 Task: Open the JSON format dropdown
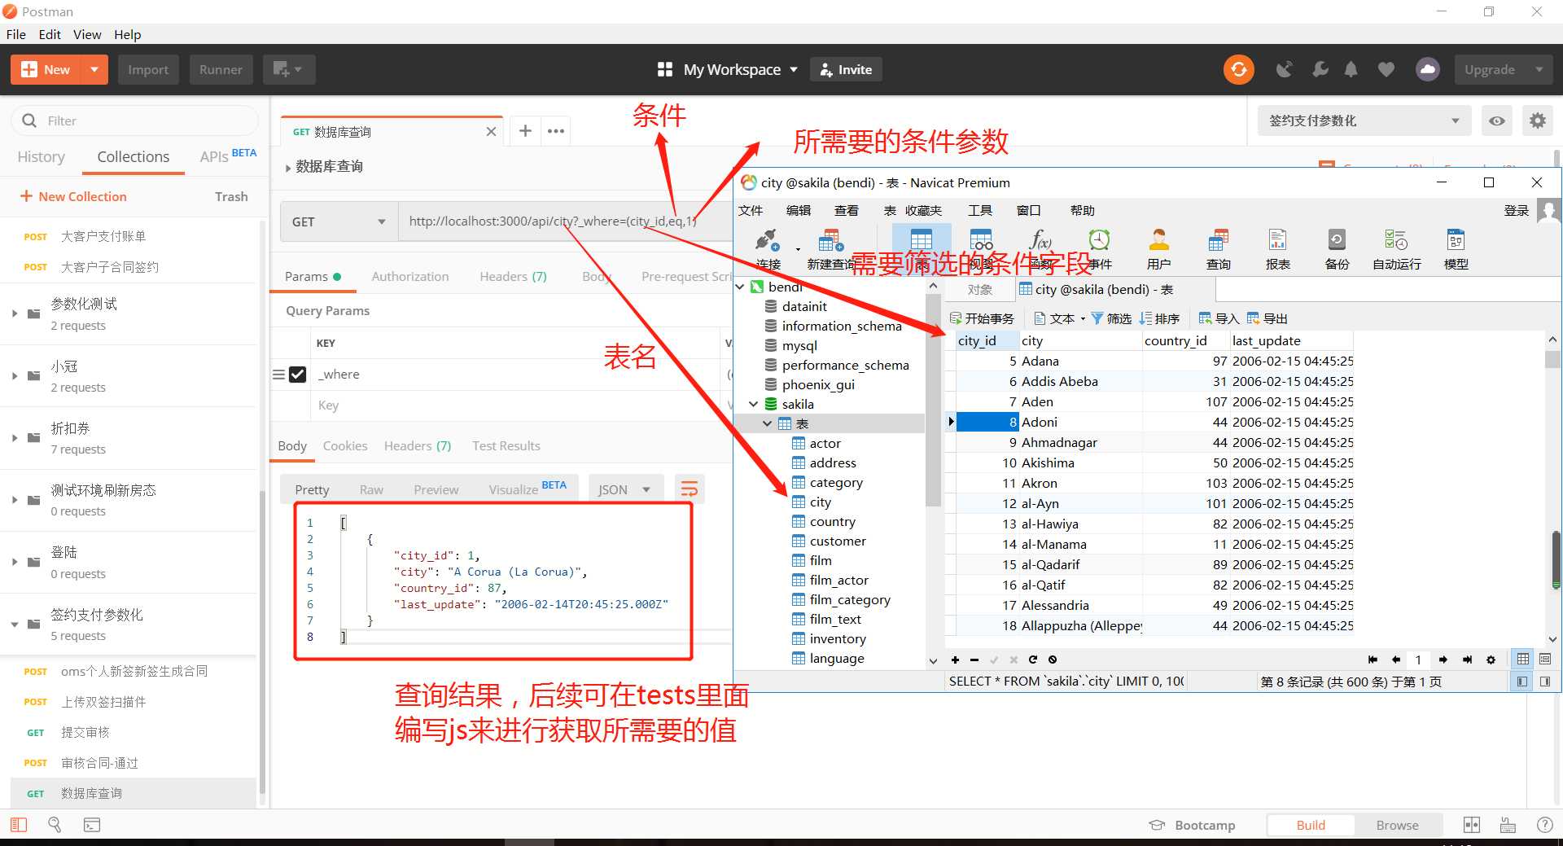[x=624, y=489]
